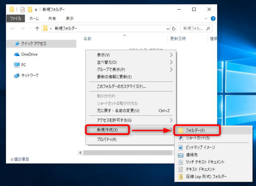This screenshot has width=256, height=186.
Task: Open the ファイル tab
Action: pos(16,18)
